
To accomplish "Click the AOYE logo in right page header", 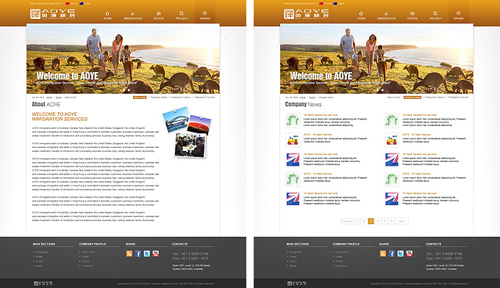I will click(x=307, y=14).
